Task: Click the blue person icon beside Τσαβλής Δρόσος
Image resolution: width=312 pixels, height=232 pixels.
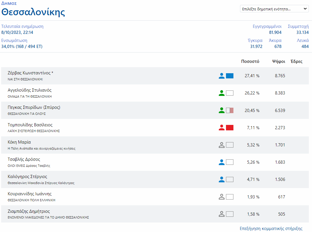Action: coord(221,162)
